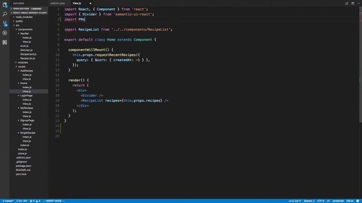Open index.js under the AddRecipe folder
362x203 pixels.
[x=27, y=75]
